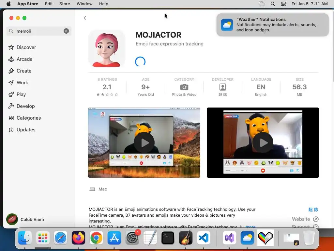Open the Trash in the Dock
The height and width of the screenshot is (251, 334).
click(x=309, y=238)
